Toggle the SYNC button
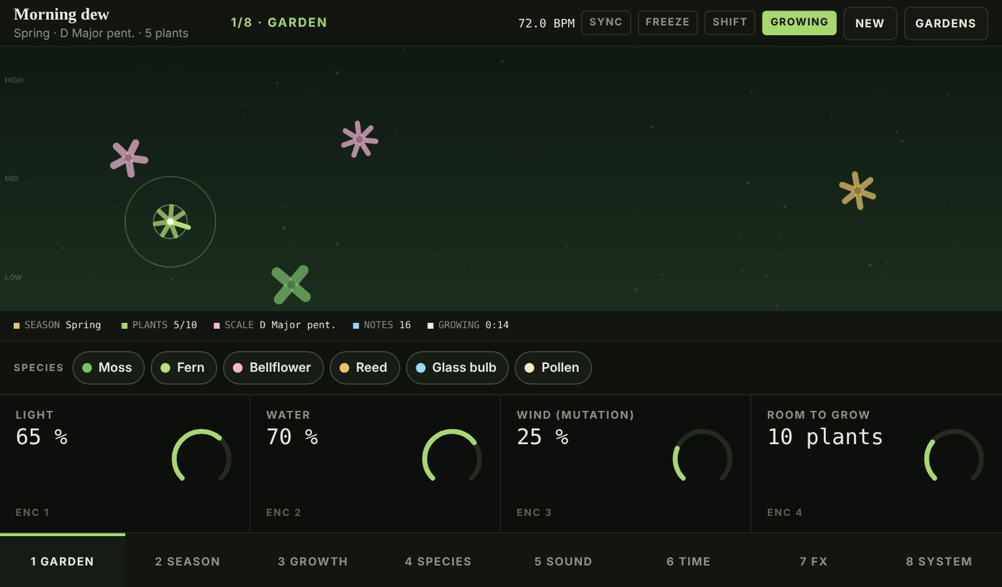The width and height of the screenshot is (1002, 587). coord(606,22)
